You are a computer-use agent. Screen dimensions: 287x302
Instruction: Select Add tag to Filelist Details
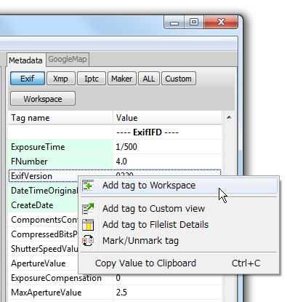[x=179, y=225]
